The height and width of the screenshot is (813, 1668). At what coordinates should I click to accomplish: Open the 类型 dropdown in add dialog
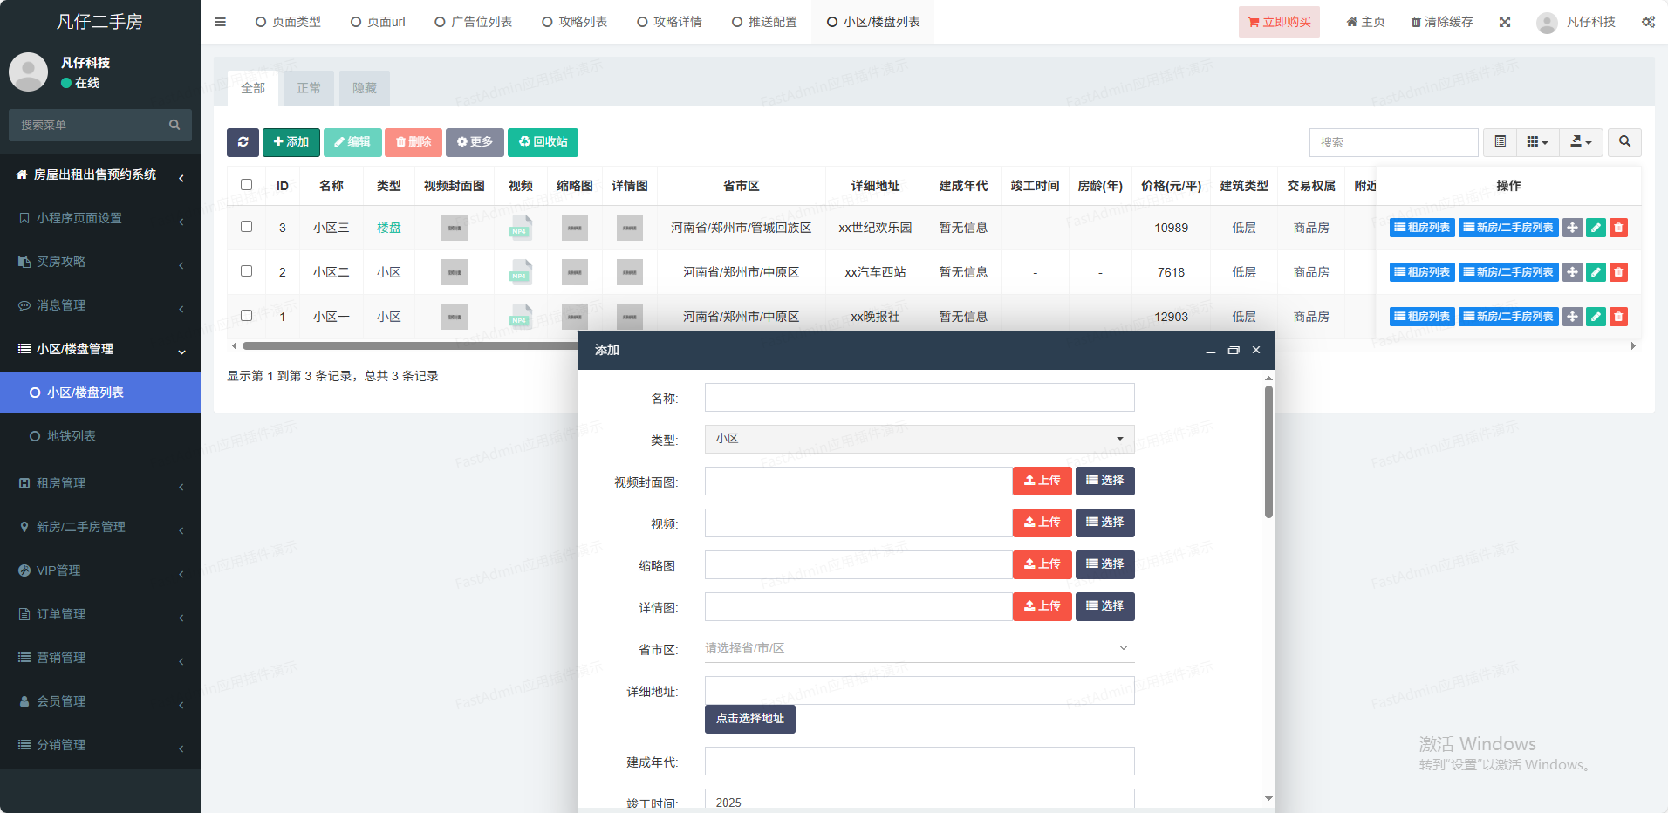point(919,439)
